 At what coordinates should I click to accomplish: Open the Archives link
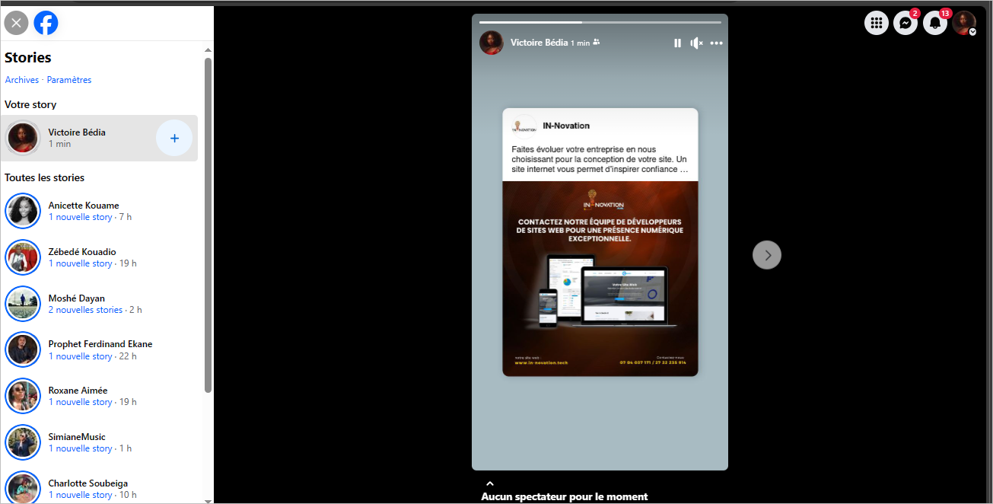coord(21,80)
